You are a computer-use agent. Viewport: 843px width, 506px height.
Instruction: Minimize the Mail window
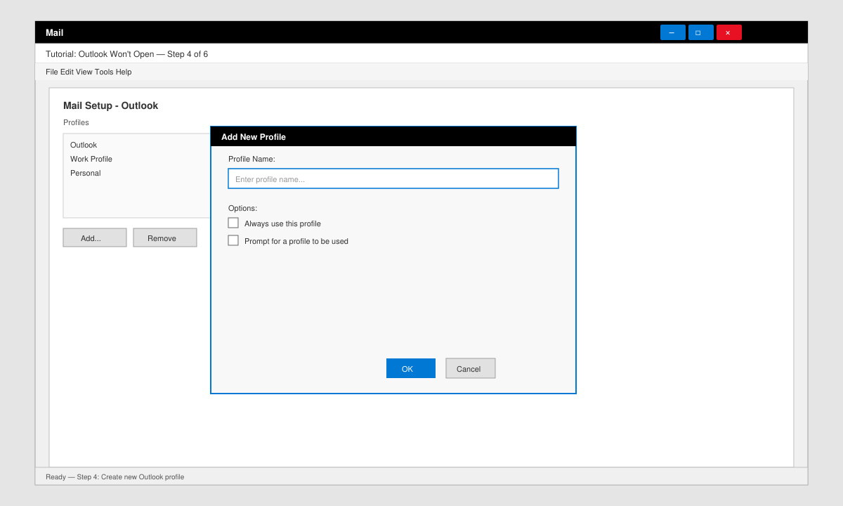pyautogui.click(x=672, y=32)
